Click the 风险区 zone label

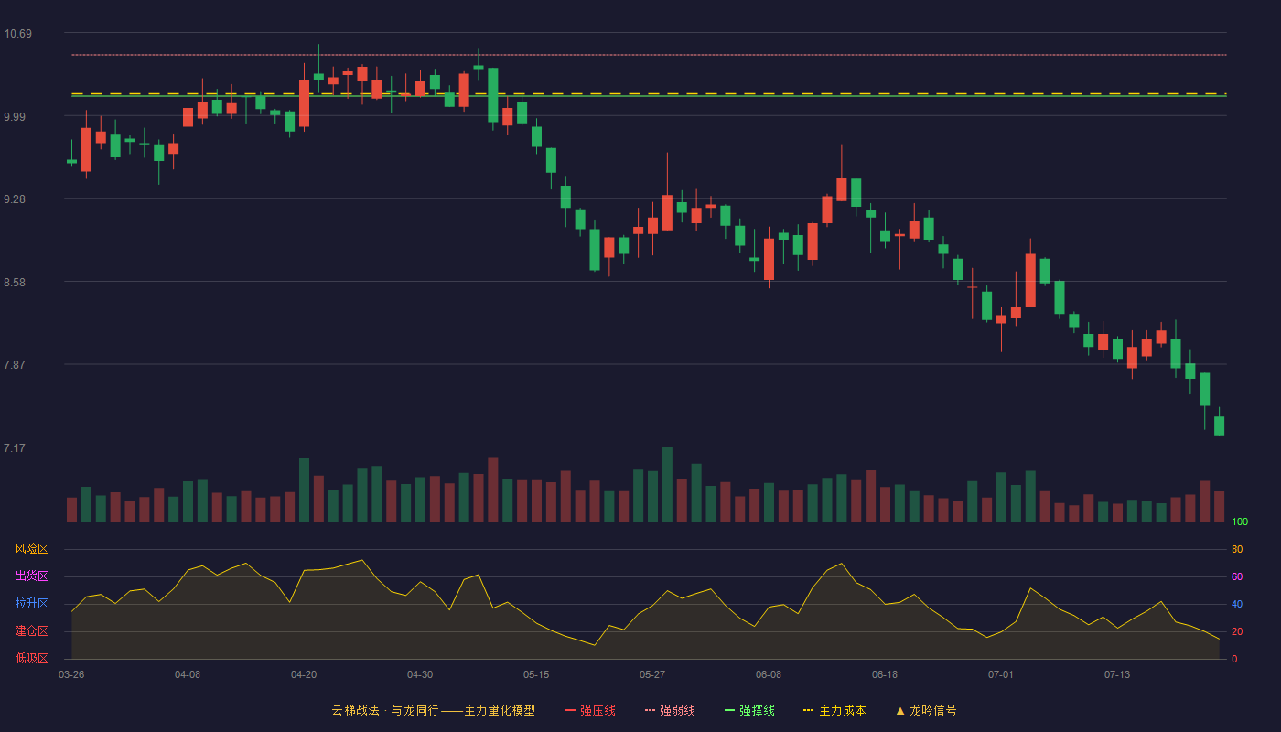pos(31,549)
